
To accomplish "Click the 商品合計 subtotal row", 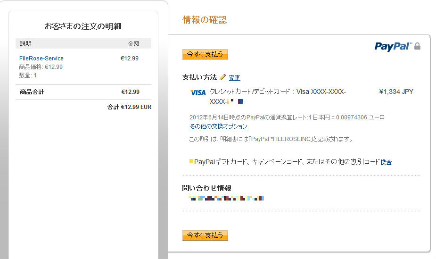I will pos(83,92).
